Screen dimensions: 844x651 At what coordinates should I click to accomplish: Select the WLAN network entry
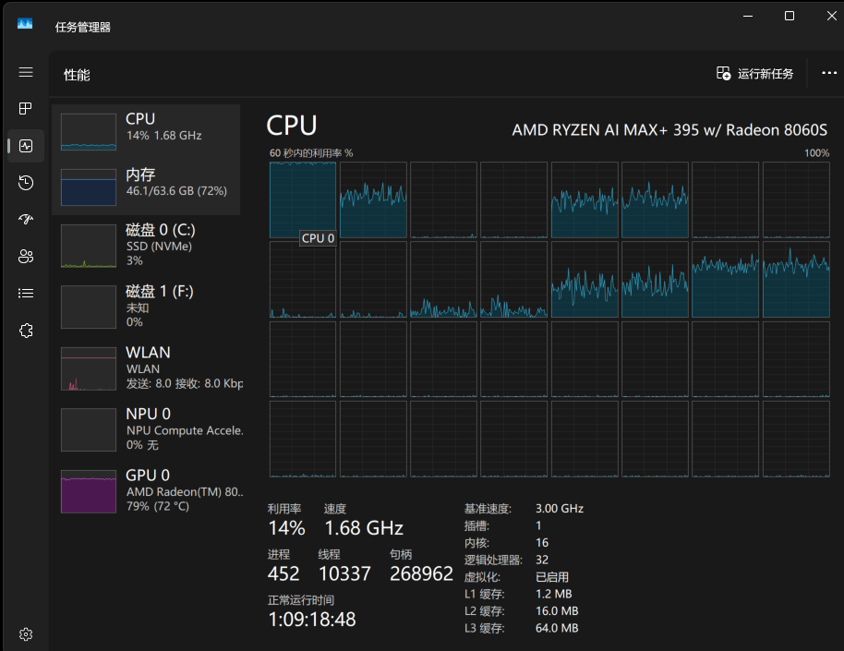[146, 368]
